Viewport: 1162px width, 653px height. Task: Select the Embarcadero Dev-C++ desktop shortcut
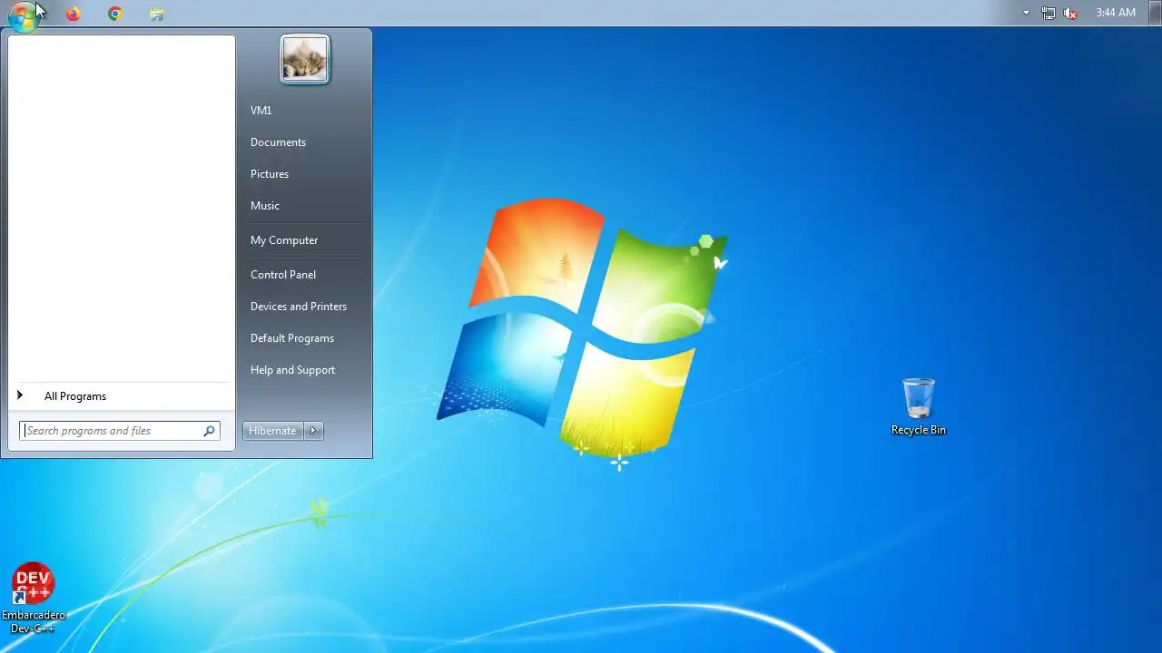pyautogui.click(x=34, y=599)
